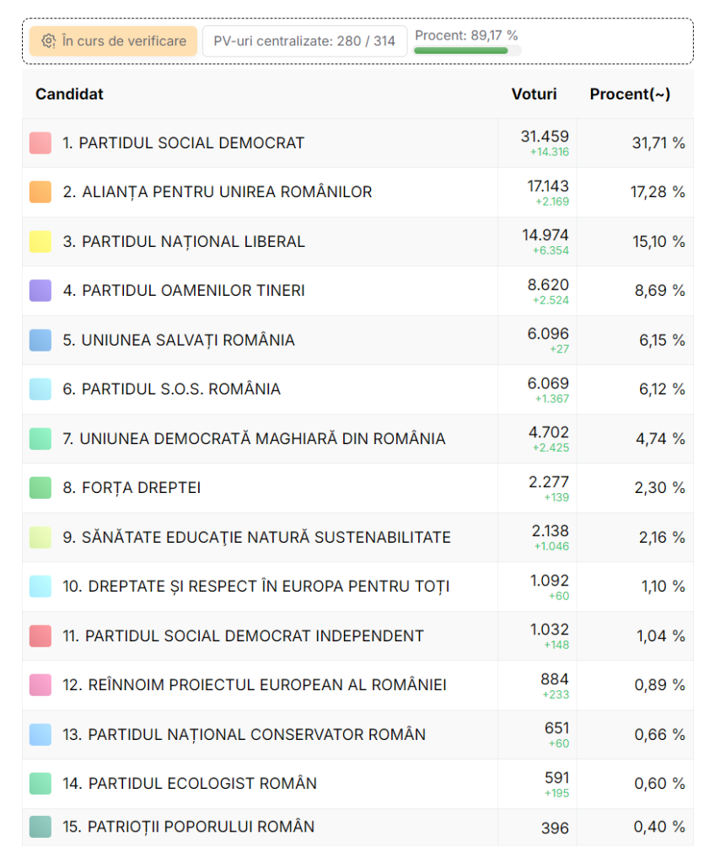Click the Candidat column header

(69, 94)
